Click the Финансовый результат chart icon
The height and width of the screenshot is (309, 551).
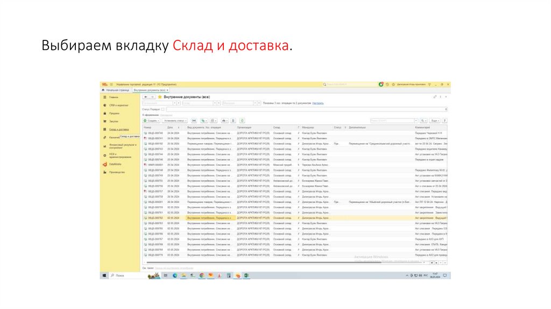105,146
